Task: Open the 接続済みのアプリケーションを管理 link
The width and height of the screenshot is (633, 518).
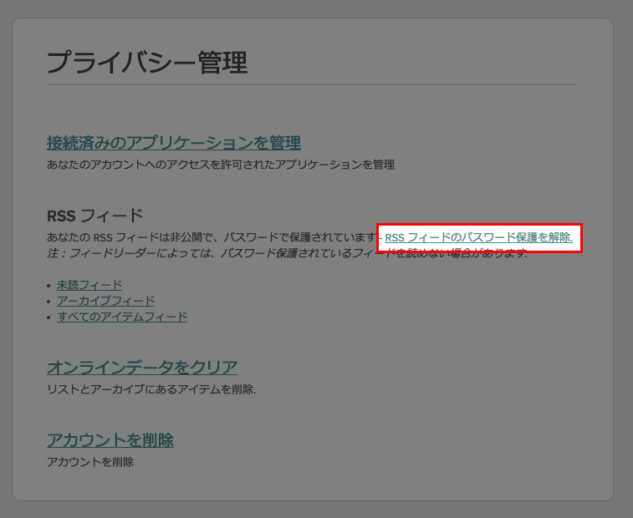Action: 173,143
